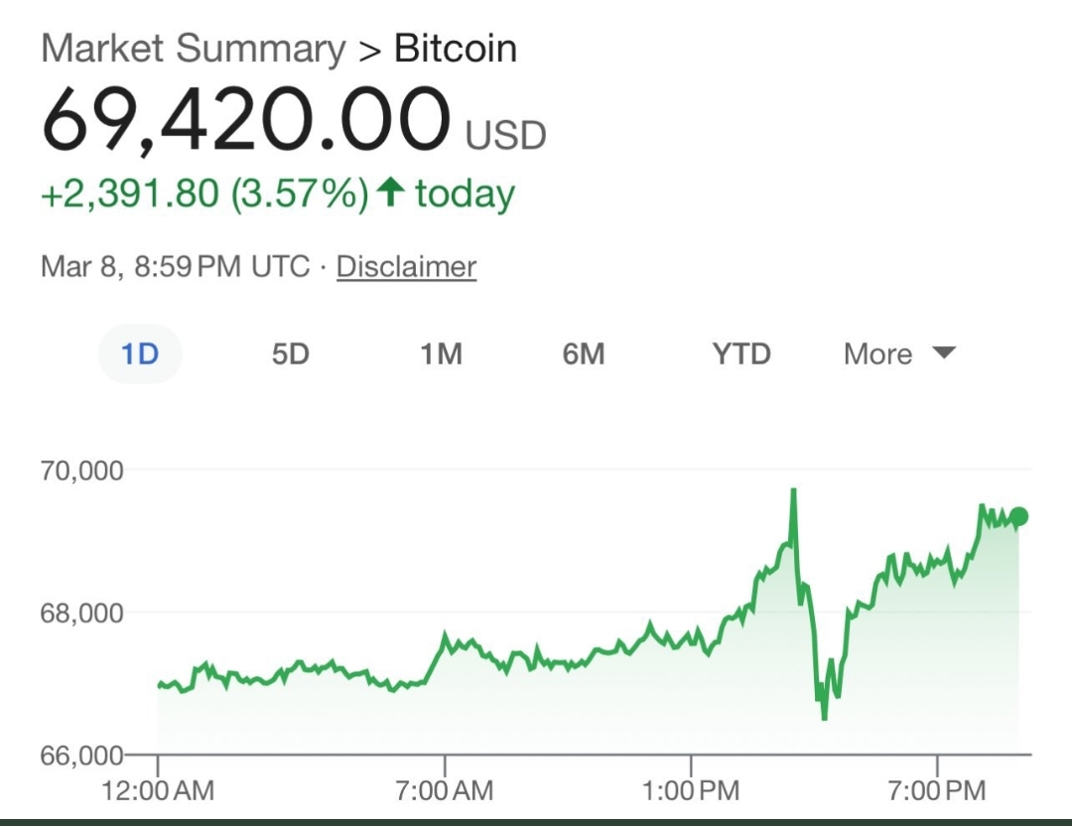The image size is (1072, 826).
Task: Select the 1D time range tab
Action: (x=140, y=354)
